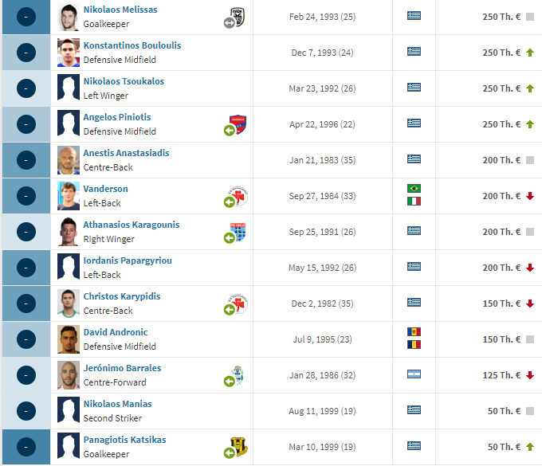542x466 pixels.
Task: Click the club badge in Jerónimo Barrales row
Action: 238,375
